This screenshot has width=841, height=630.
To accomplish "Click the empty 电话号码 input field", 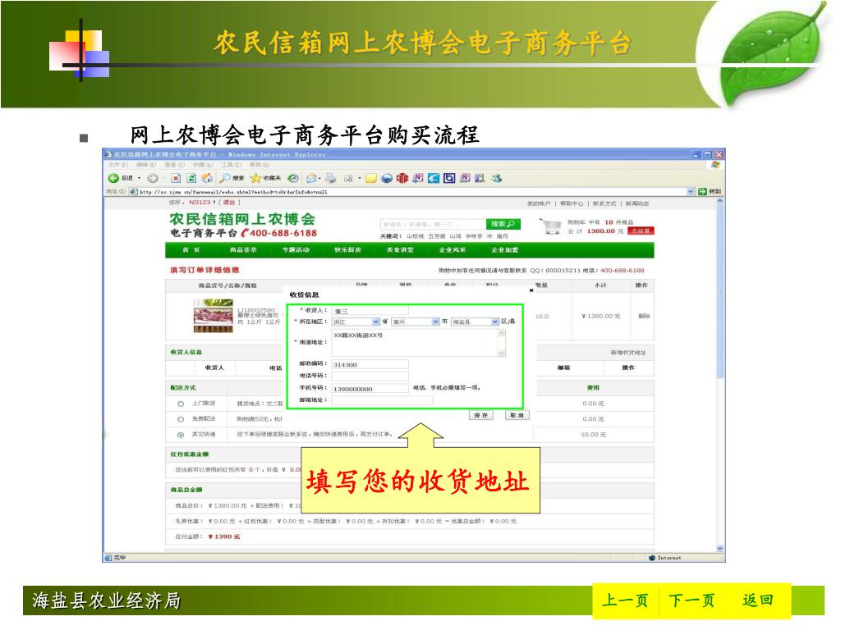I will pyautogui.click(x=370, y=376).
